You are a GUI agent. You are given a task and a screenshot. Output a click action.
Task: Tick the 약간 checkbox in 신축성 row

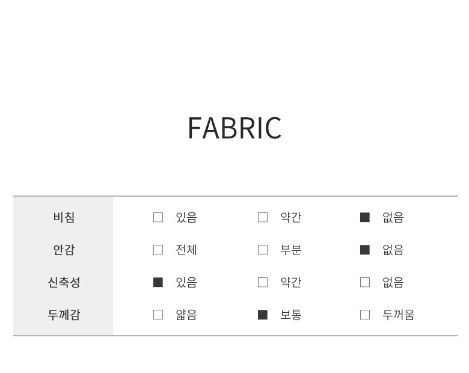click(263, 282)
